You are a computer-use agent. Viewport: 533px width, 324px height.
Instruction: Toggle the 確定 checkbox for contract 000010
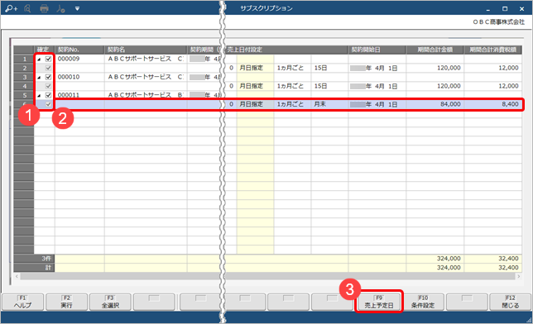coord(48,77)
